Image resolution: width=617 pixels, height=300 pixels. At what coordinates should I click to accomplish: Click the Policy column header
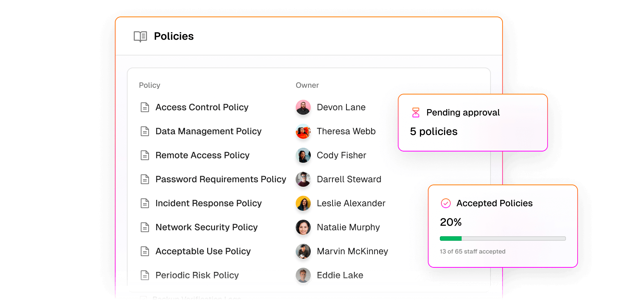(x=150, y=85)
